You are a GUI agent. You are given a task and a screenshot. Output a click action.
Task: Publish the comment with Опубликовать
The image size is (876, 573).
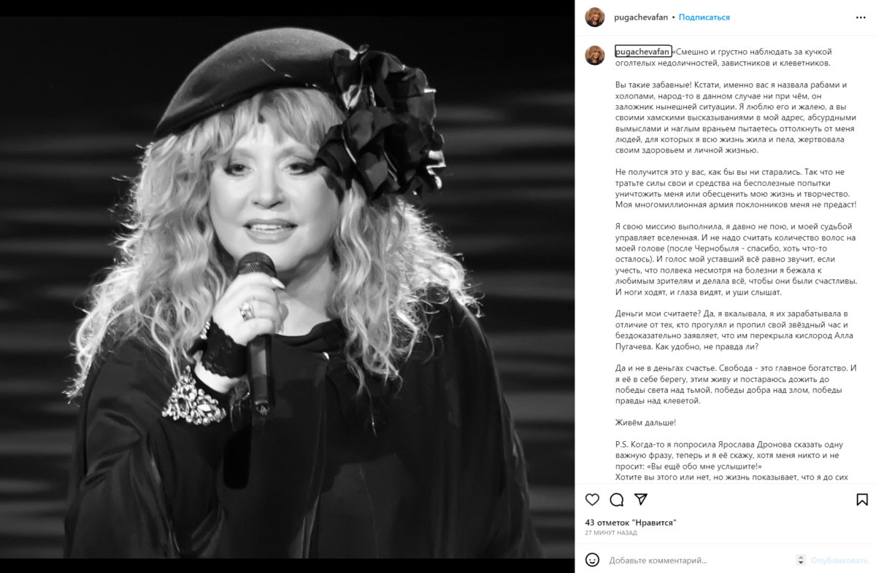click(x=839, y=561)
